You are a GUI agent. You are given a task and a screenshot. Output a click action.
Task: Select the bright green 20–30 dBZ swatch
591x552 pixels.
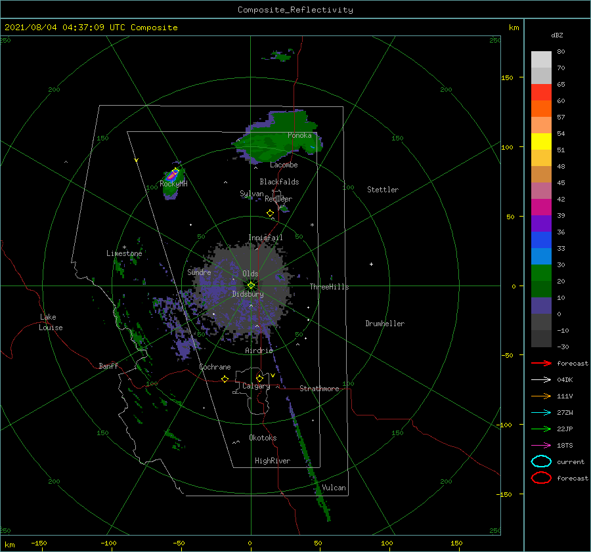coord(541,273)
